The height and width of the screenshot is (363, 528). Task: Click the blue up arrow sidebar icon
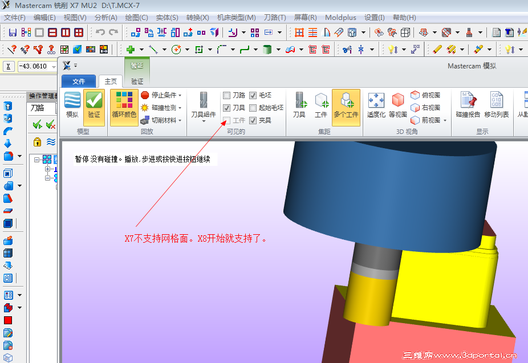(7, 106)
